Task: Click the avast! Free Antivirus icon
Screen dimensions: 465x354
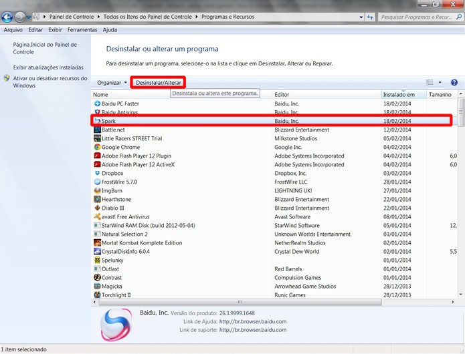Action: coord(97,216)
